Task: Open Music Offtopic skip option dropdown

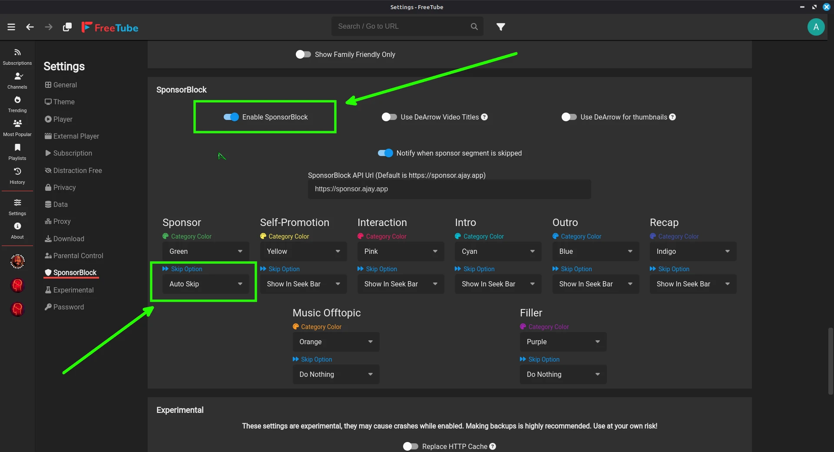Action: click(336, 374)
